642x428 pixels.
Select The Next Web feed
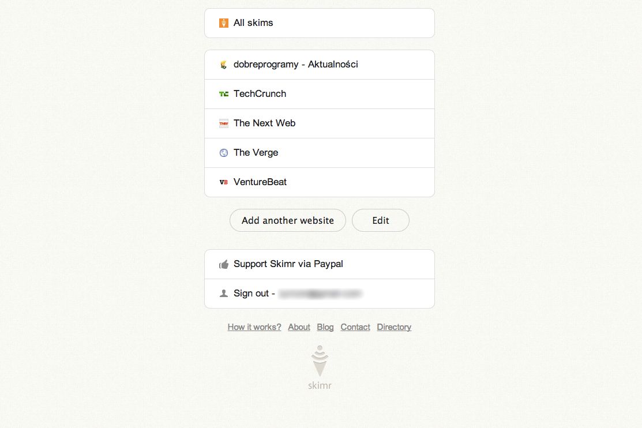point(320,123)
